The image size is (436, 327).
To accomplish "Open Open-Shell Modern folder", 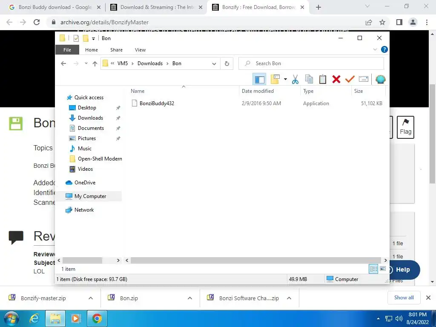I will click(100, 159).
